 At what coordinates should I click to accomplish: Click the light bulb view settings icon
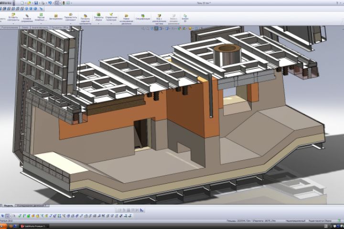click(x=190, y=29)
